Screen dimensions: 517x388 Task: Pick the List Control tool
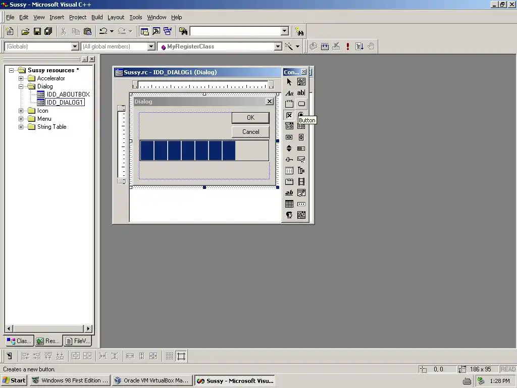pos(289,171)
